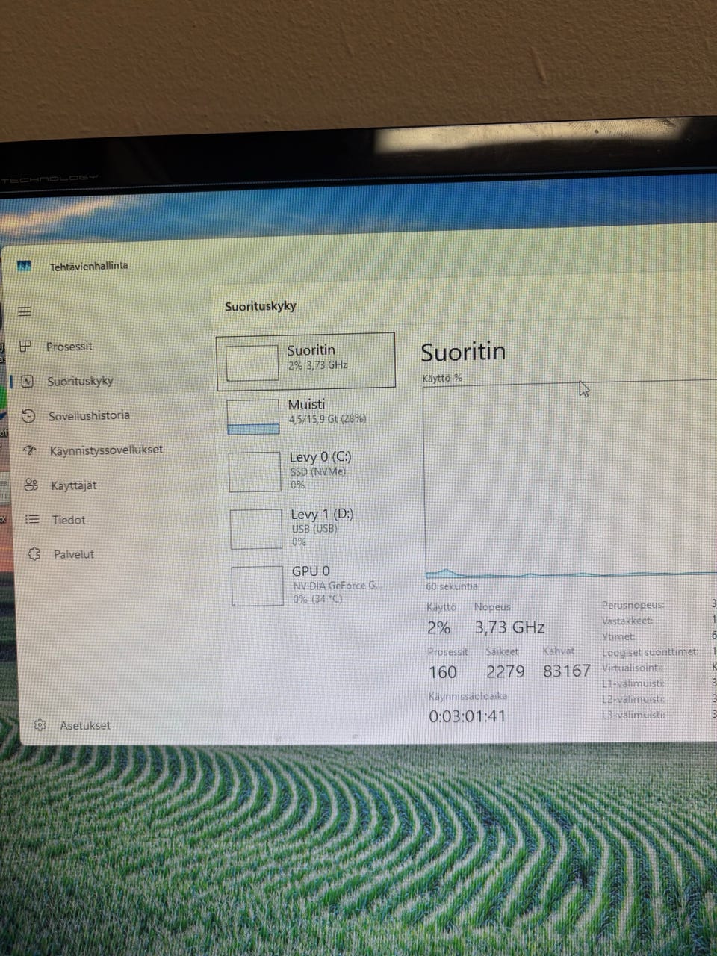Click the Tehtävienhallinta window title
Viewport: 717px width, 956px height.
click(x=88, y=266)
